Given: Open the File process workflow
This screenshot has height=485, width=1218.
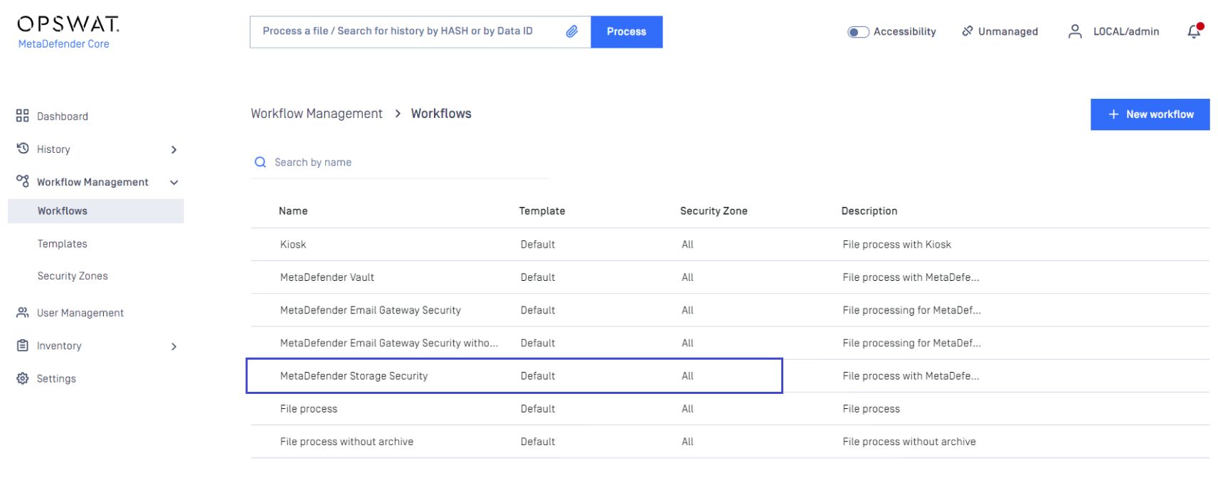Looking at the screenshot, I should 730,409.
